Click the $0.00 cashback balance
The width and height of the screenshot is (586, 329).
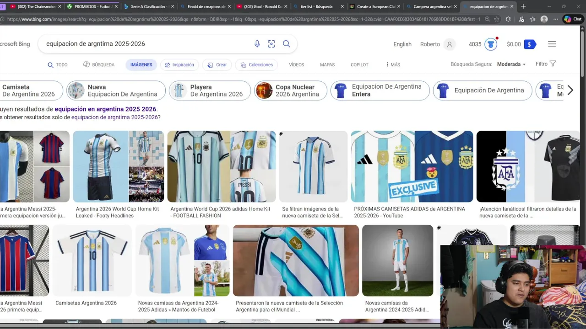click(x=514, y=44)
